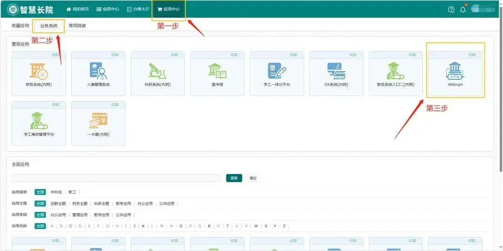The width and height of the screenshot is (503, 251).
Task: Open the 学工一体化平台 icon
Action: coord(277,71)
